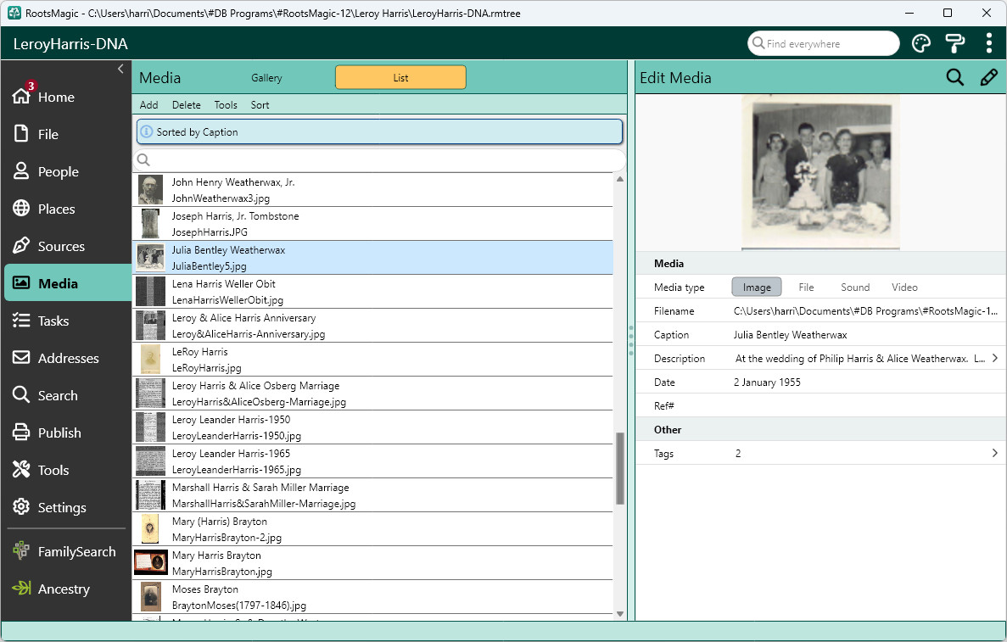Open the FamilySearch tree icon
This screenshot has height=642, width=1007.
point(21,551)
